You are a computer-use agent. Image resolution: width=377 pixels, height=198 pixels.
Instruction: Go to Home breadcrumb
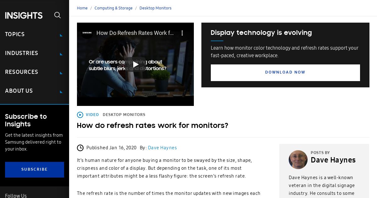coord(82,8)
